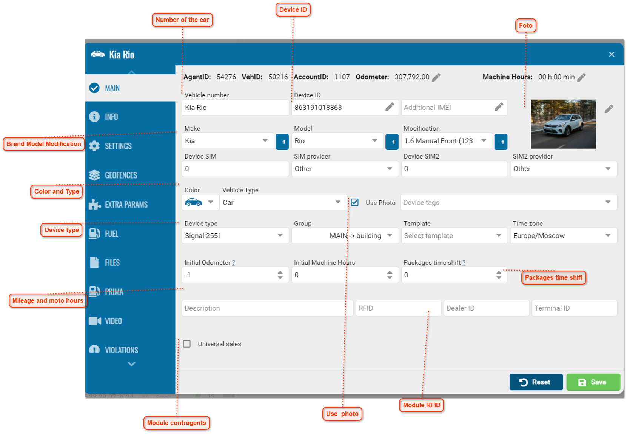Viewport: 627px width, 434px height.
Task: Switch to the EXTRA PARAMS tab
Action: pyautogui.click(x=130, y=204)
